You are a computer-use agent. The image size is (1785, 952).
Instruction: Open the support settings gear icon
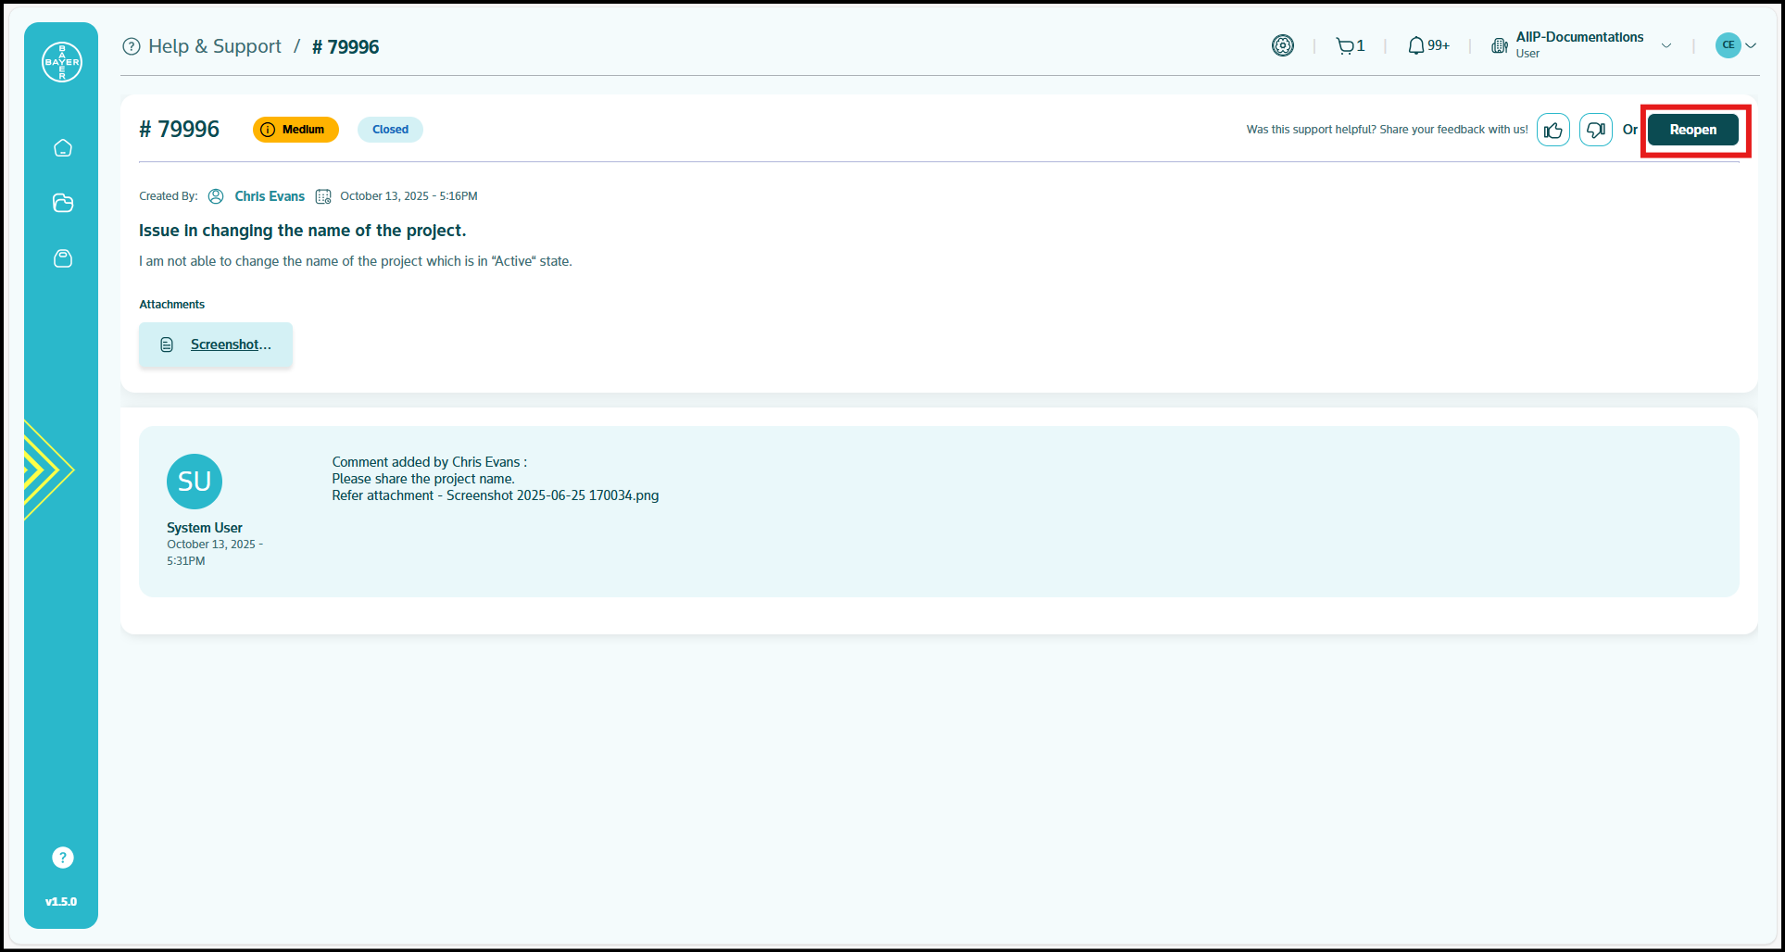[1283, 44]
